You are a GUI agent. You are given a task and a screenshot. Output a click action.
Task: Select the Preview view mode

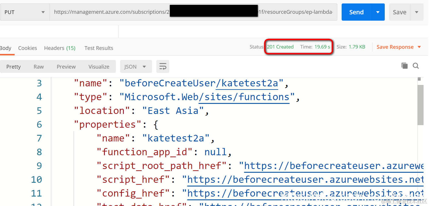(66, 67)
